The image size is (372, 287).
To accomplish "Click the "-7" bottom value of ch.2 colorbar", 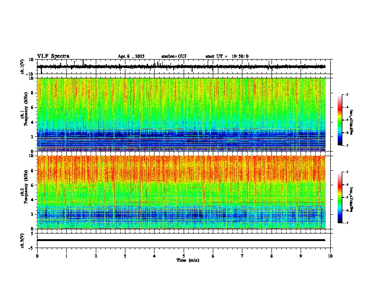I will (347, 223).
